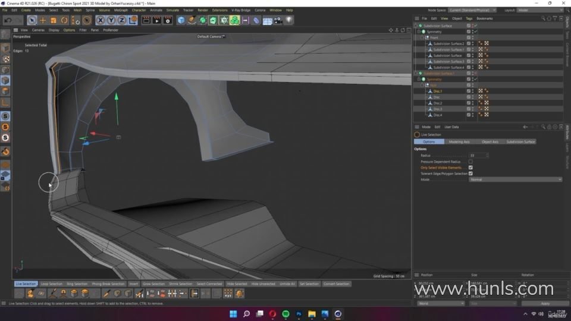This screenshot has height=321, width=571.
Task: Open Spotify from the taskbar
Action: [x=285, y=314]
